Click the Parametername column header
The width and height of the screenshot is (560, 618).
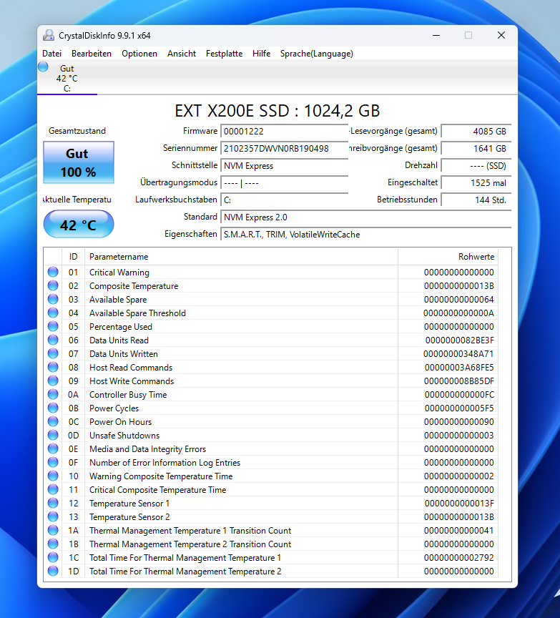click(241, 257)
